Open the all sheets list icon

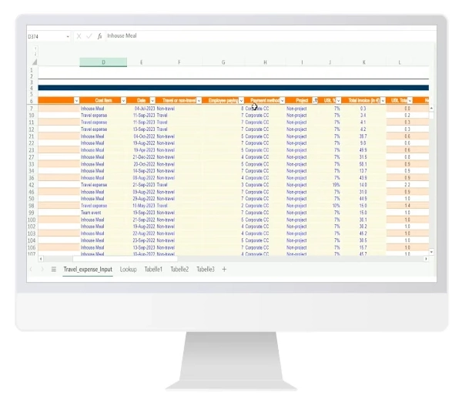pyautogui.click(x=54, y=270)
